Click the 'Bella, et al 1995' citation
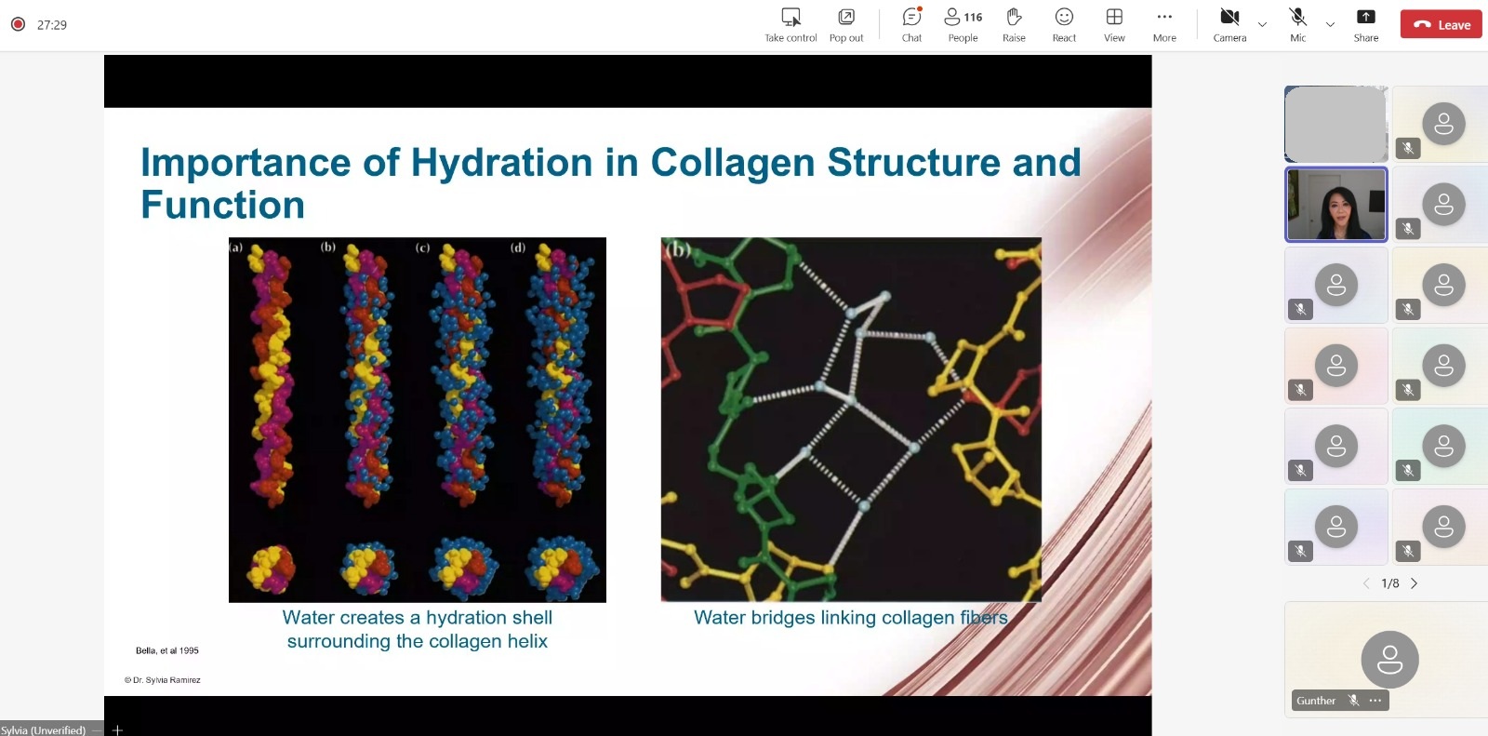Image resolution: width=1488 pixels, height=736 pixels. [167, 650]
